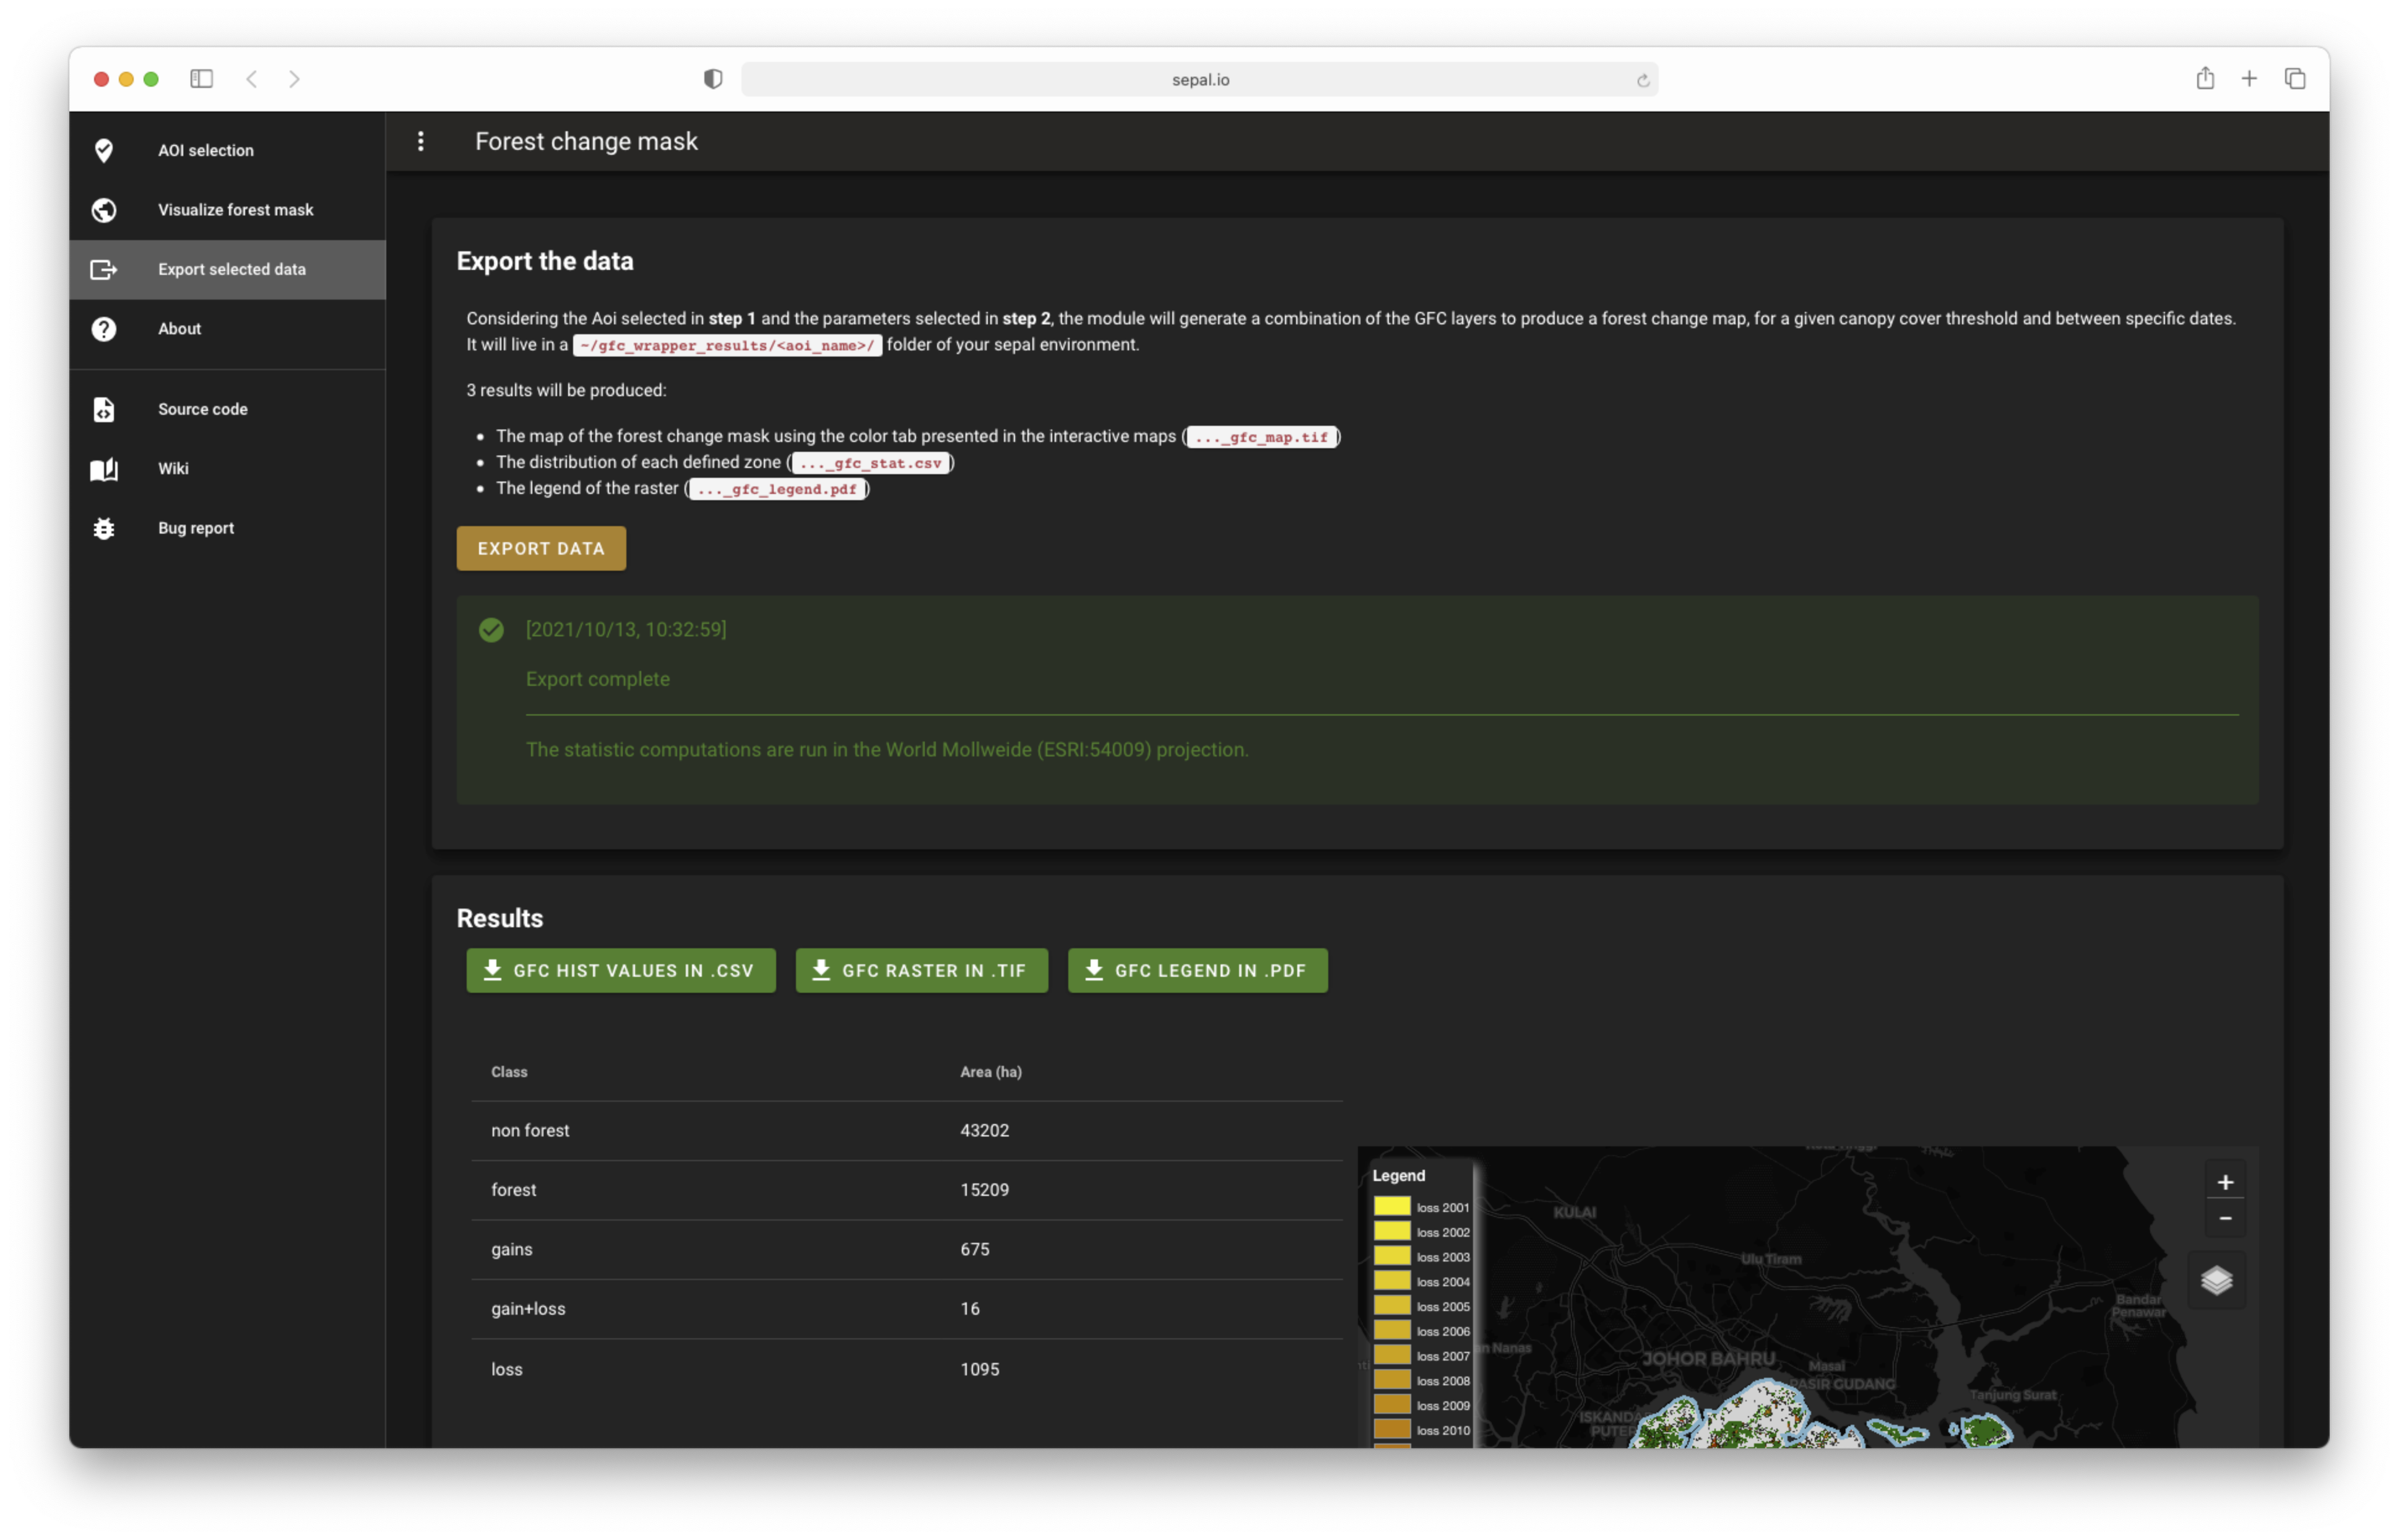2399x1540 pixels.
Task: Zoom in the results map
Action: (2224, 1182)
